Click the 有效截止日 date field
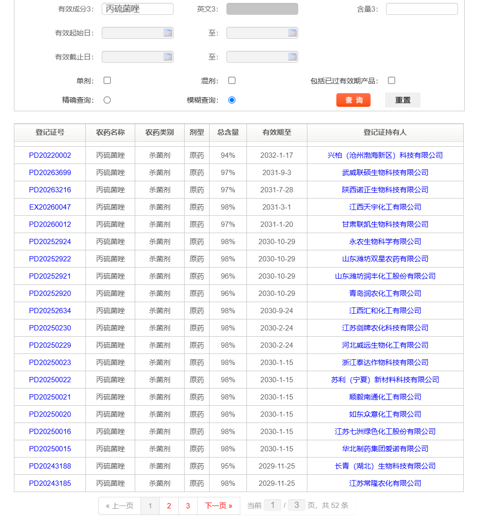Screen dimensions: 481x517 click(138, 57)
